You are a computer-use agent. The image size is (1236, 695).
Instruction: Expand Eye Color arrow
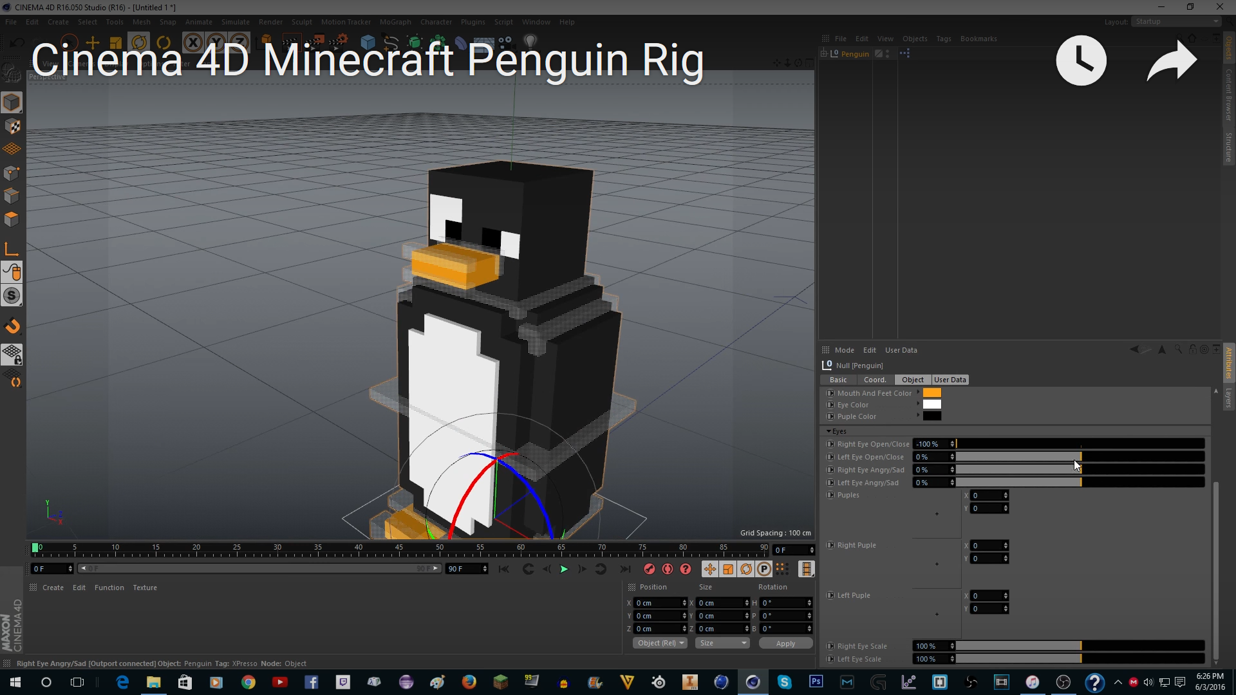click(918, 403)
